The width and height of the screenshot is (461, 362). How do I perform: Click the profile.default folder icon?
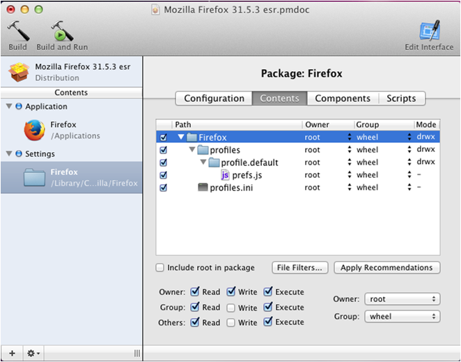coord(214,163)
